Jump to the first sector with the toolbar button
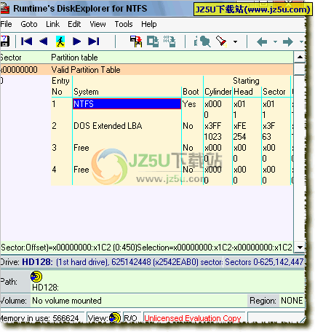315x332 pixels. (x=26, y=41)
